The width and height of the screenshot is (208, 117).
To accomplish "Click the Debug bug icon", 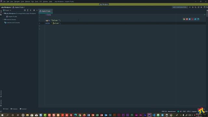I will pos(193,7).
